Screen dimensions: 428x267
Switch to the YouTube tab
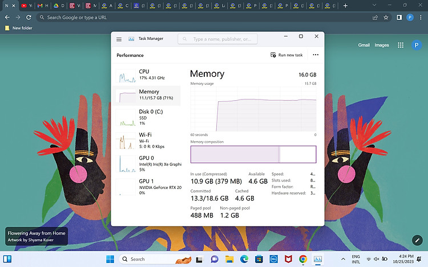[27, 6]
